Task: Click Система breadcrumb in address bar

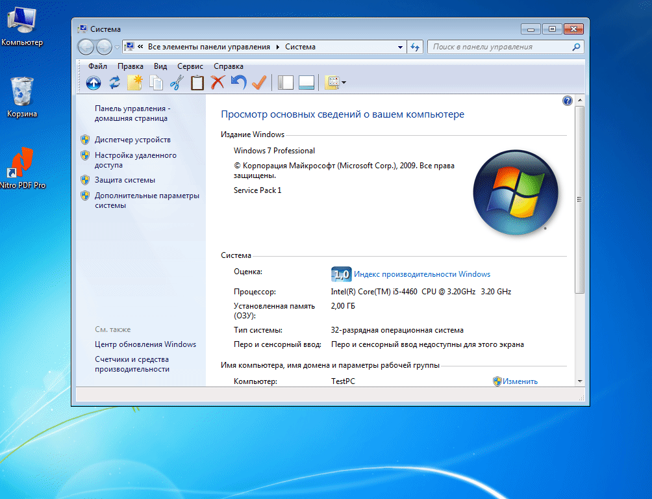Action: click(300, 47)
